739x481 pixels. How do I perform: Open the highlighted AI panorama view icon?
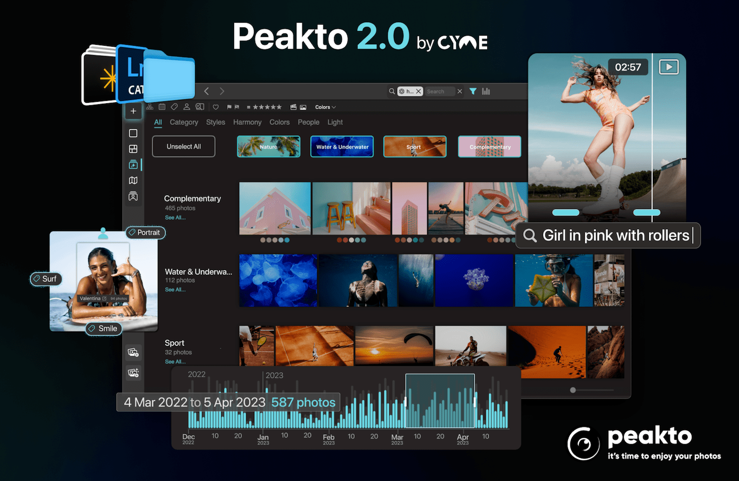coord(133,165)
